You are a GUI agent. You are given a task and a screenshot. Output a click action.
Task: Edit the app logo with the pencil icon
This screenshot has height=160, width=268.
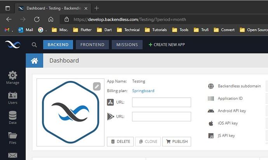(x=97, y=86)
